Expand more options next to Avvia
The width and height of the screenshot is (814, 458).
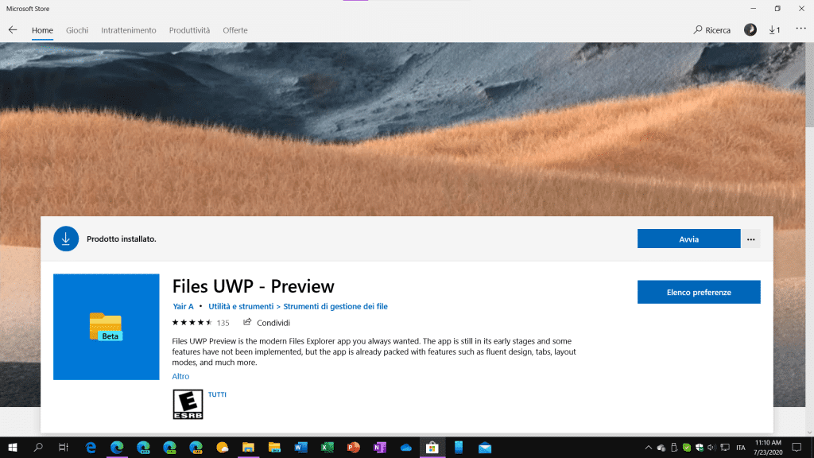tap(750, 239)
